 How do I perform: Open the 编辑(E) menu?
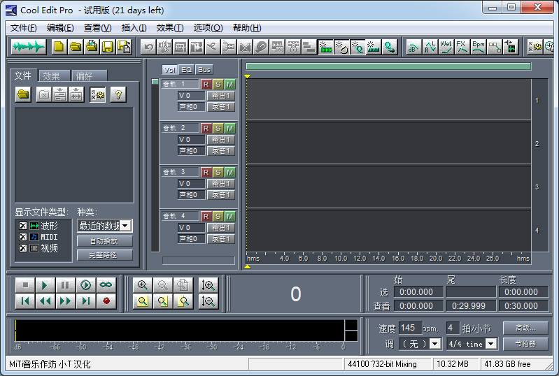[x=60, y=28]
